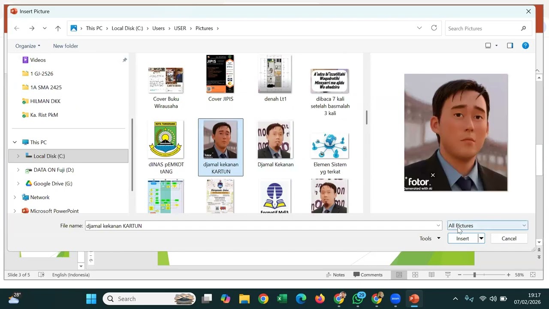Image resolution: width=549 pixels, height=309 pixels.
Task: Zoom out using the minus button
Action: coord(459,275)
